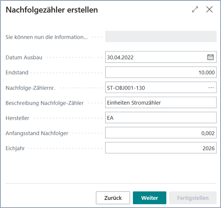The image size is (221, 208).
Task: Click the Zurück button
Action: pyautogui.click(x=113, y=198)
